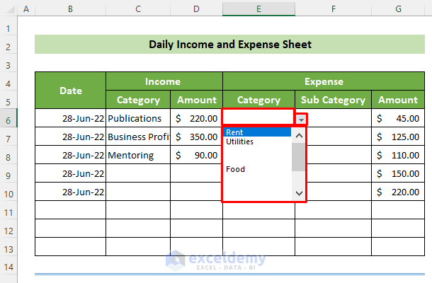Select the Mentoring cell

click(138, 155)
